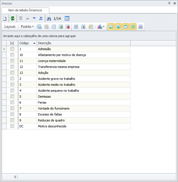
Task: Pin the Anexos panel
Action: (x=170, y=3)
